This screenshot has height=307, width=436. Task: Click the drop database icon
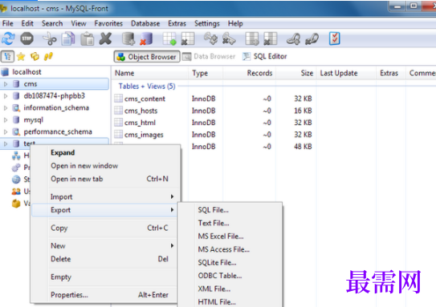(146, 38)
